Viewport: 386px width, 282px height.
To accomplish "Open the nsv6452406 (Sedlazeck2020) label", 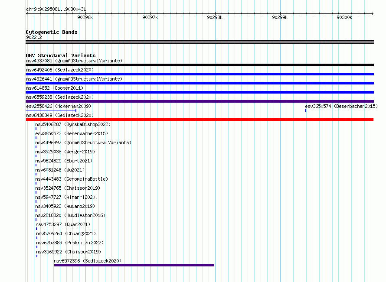I will [60, 70].
